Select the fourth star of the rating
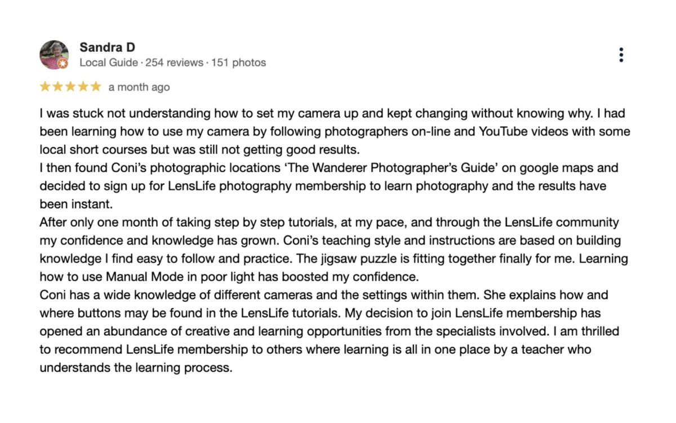676x423 pixels. pyautogui.click(x=83, y=87)
